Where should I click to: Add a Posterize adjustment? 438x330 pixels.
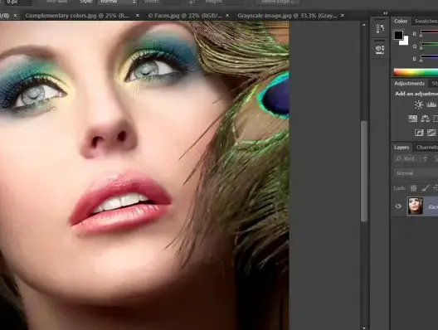(431, 133)
